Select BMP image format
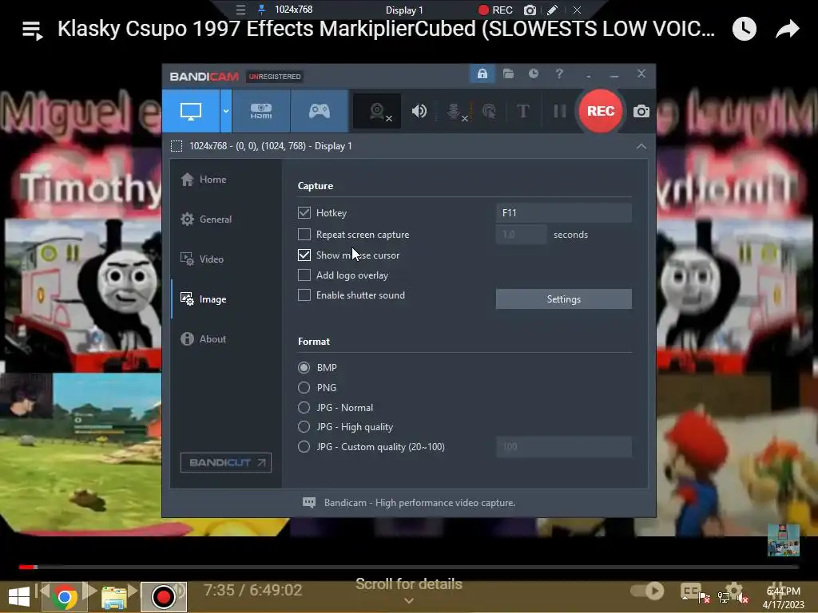 pos(304,367)
